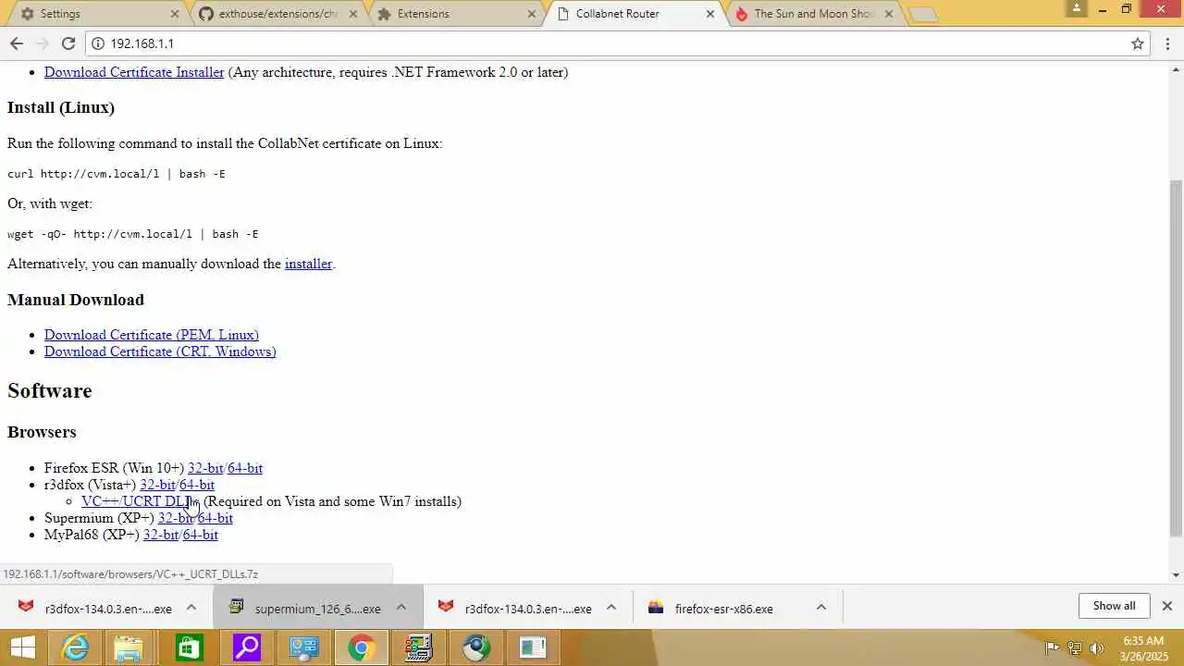Switch to the exthouse/extensions GitHub tab
Image resolution: width=1184 pixels, height=666 pixels.
click(x=277, y=14)
